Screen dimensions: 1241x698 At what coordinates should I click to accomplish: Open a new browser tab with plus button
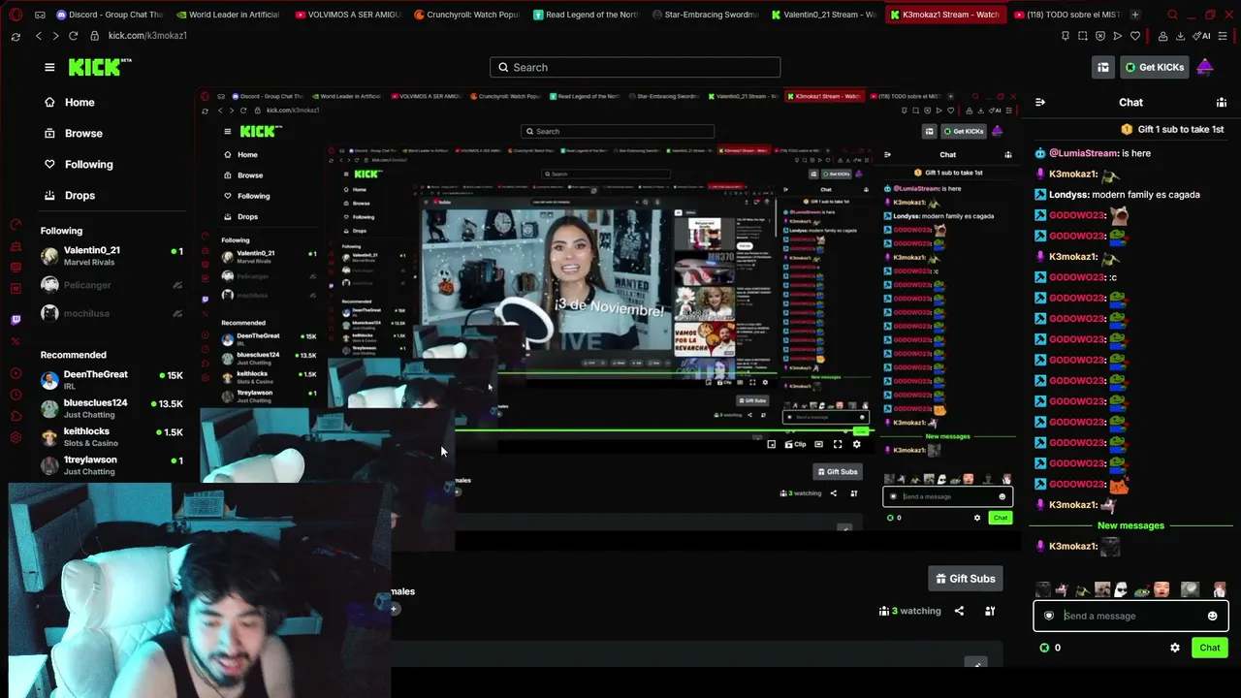coord(1135,15)
